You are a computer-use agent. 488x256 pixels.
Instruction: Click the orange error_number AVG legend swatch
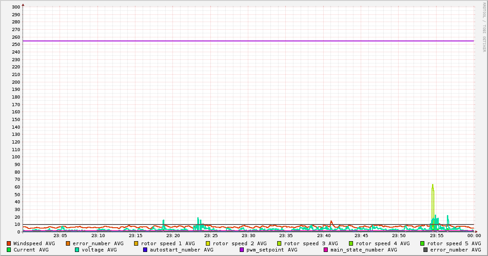(68, 243)
